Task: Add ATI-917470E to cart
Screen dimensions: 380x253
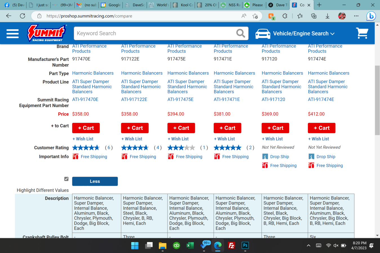Action: tap(86, 128)
